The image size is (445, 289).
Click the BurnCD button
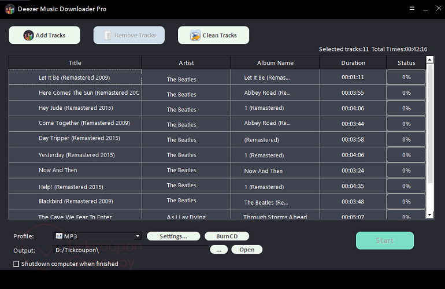point(227,236)
